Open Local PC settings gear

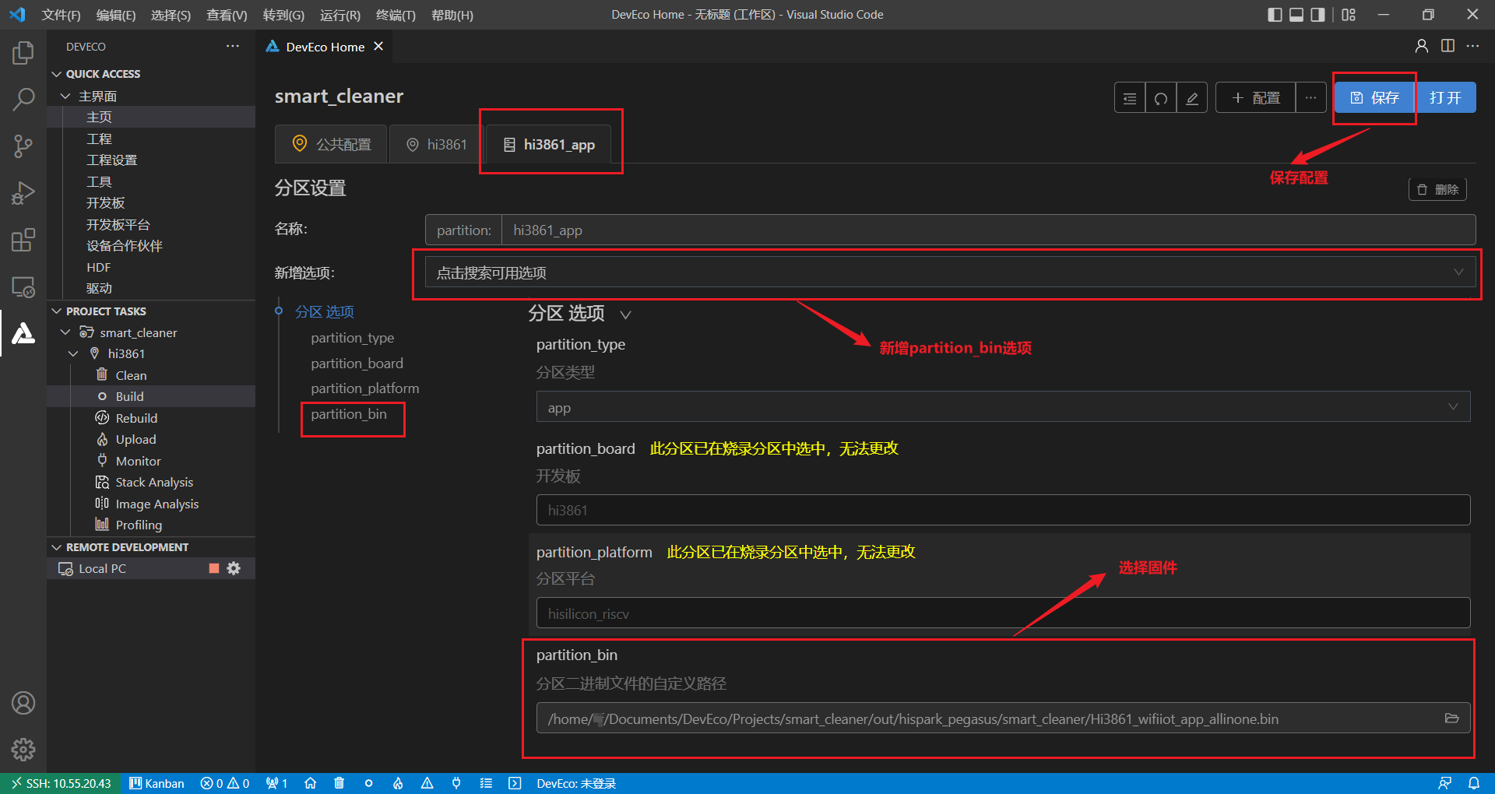click(x=234, y=568)
